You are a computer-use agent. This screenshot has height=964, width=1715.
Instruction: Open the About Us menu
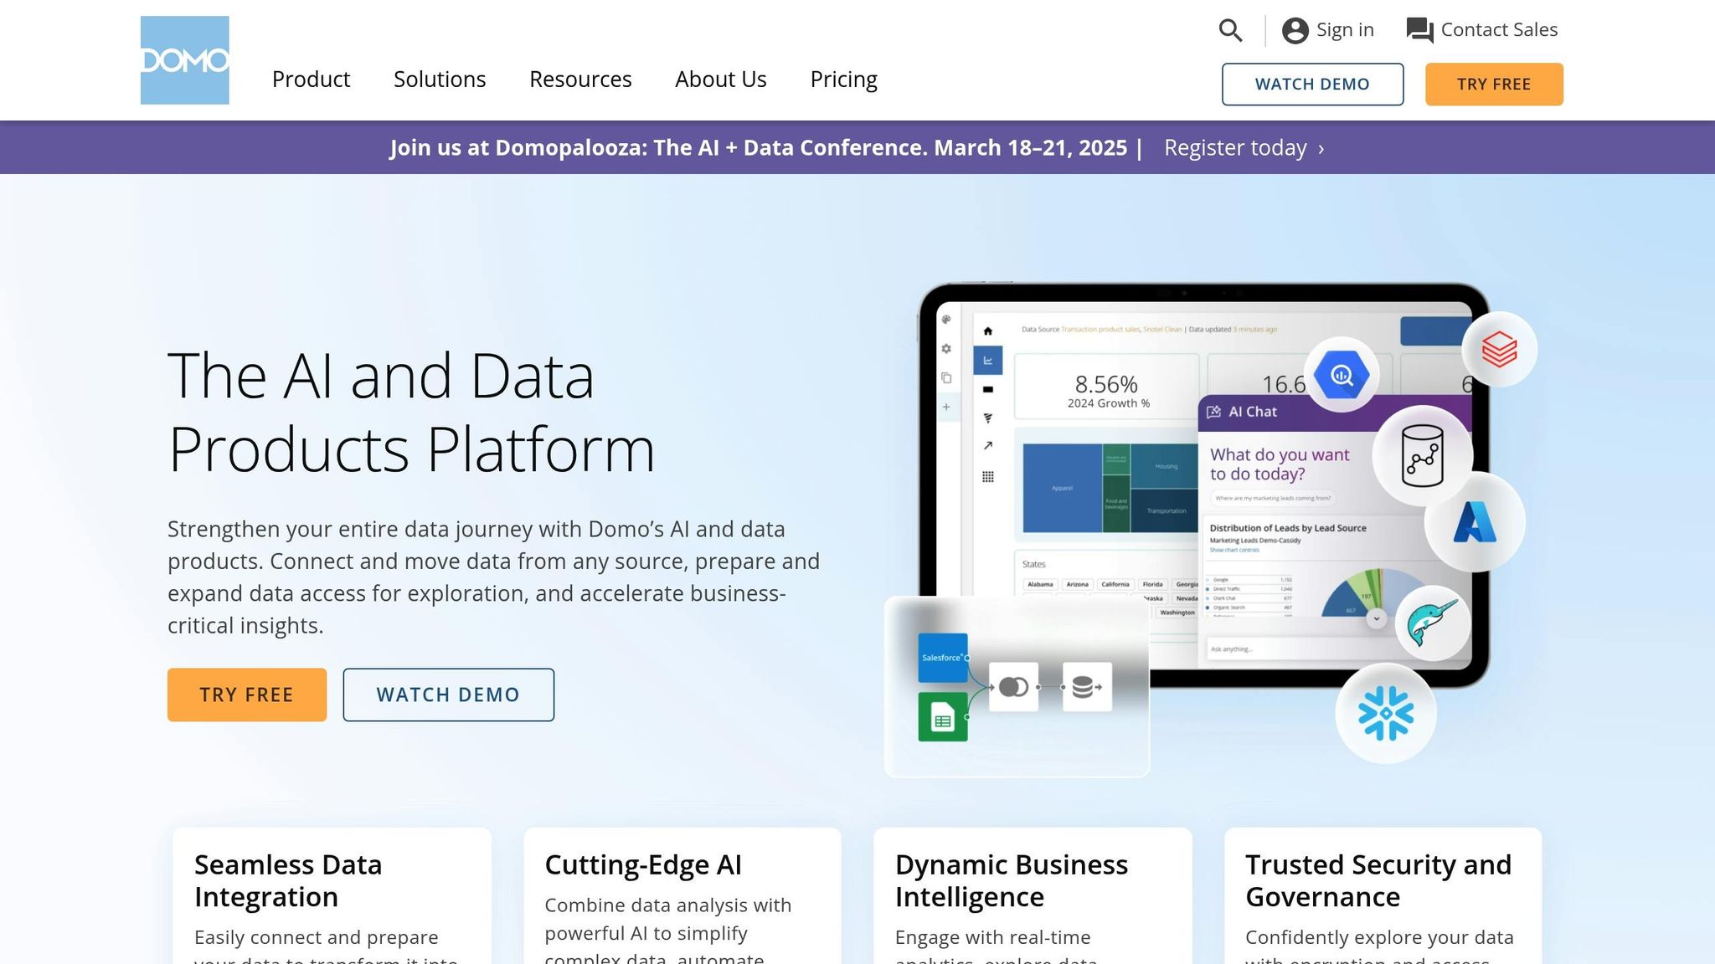(x=721, y=79)
